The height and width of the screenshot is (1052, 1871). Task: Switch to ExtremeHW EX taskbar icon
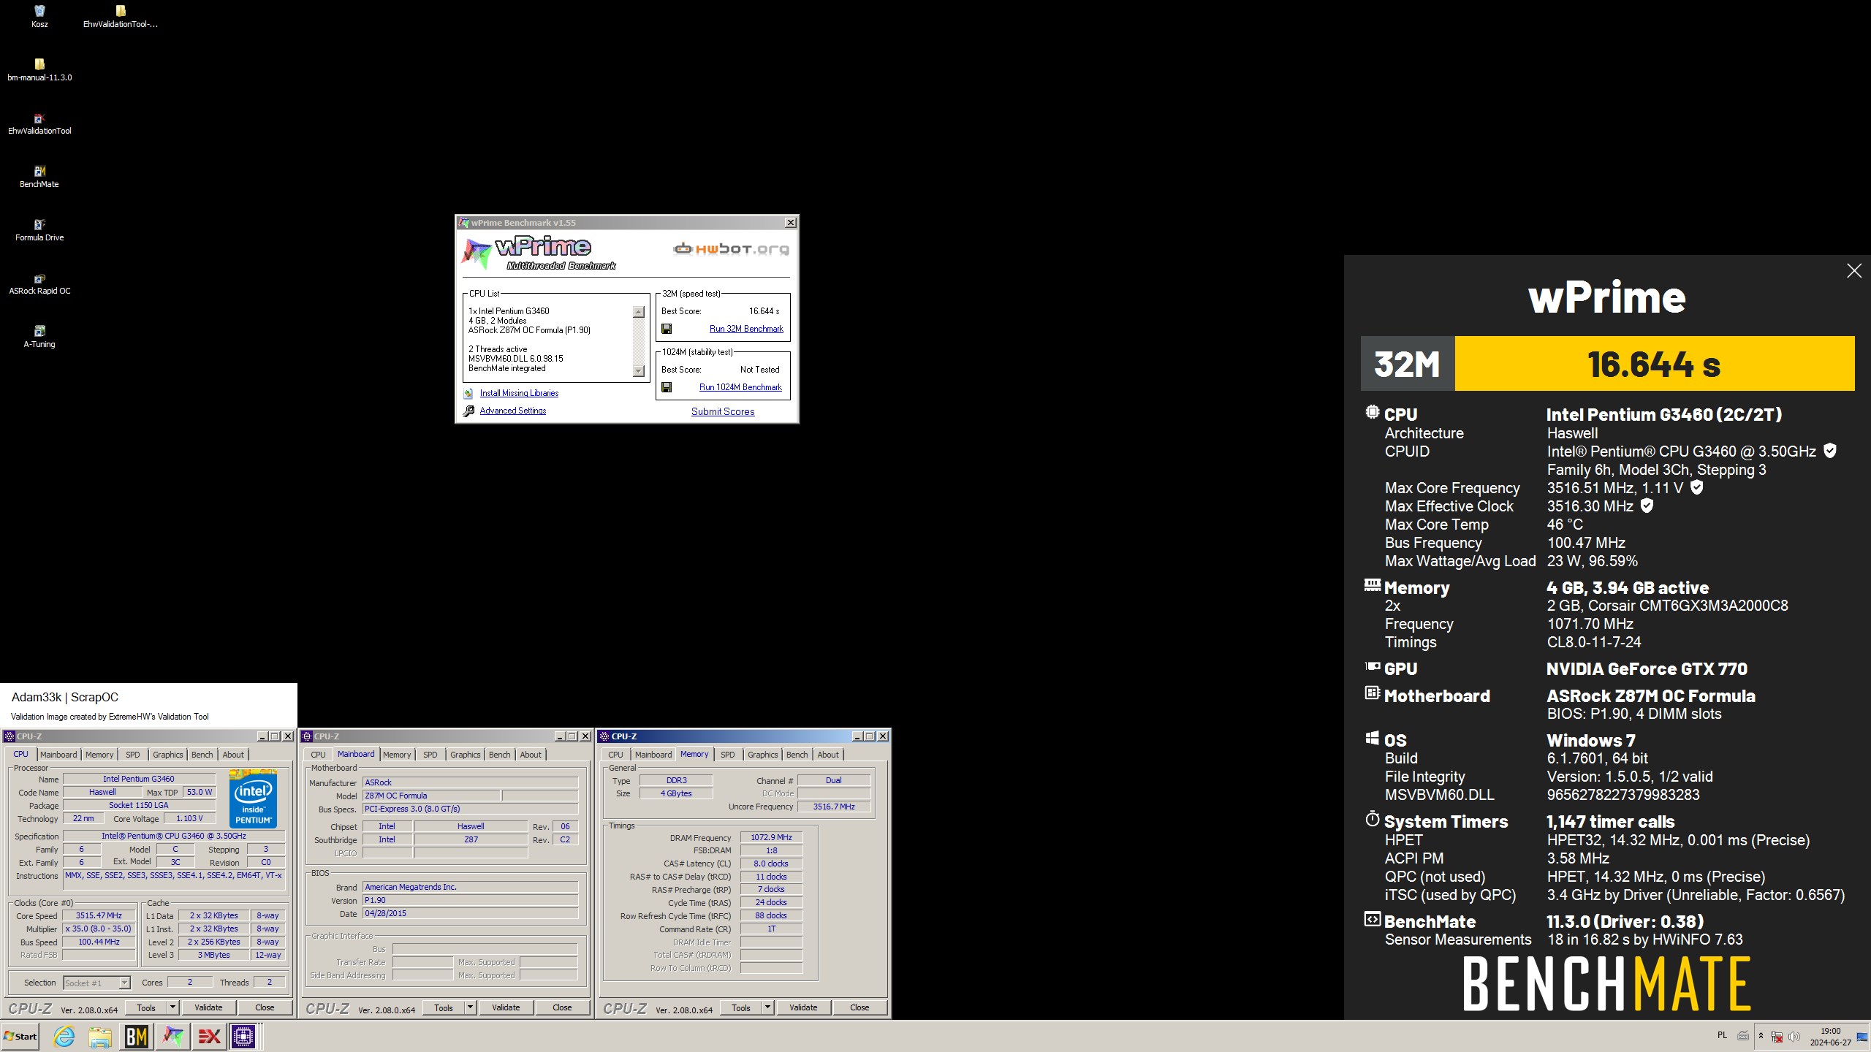[x=210, y=1036]
